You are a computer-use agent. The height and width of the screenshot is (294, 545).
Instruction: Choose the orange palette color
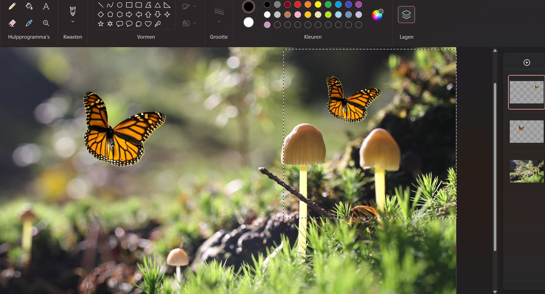(x=308, y=4)
